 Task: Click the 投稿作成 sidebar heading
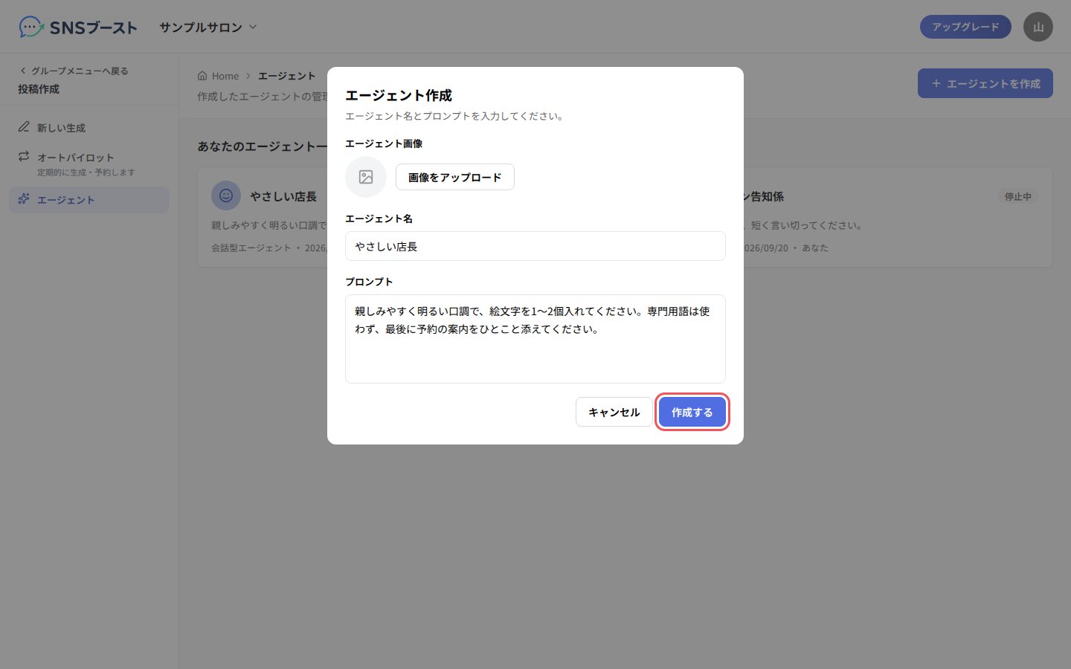[39, 89]
